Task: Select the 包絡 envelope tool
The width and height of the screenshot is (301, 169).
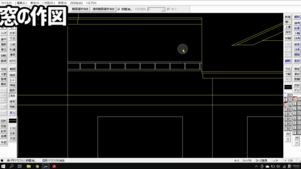Action: point(3,69)
